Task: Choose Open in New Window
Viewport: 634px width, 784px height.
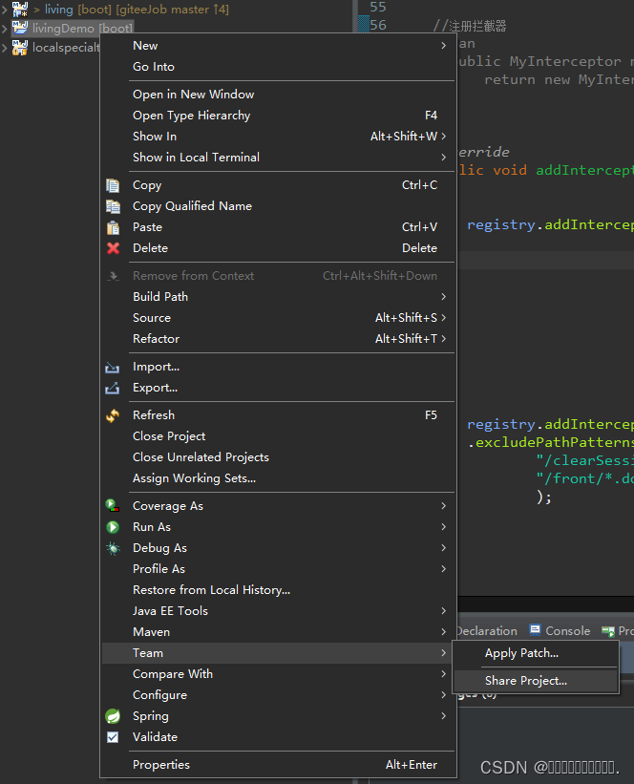Action: click(x=278, y=95)
